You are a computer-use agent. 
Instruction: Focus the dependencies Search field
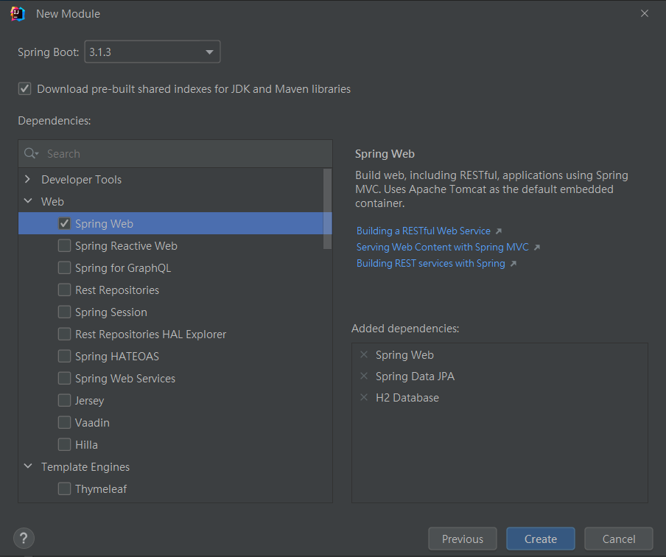click(175, 153)
